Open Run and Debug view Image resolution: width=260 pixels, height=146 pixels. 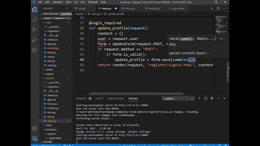click(35, 40)
